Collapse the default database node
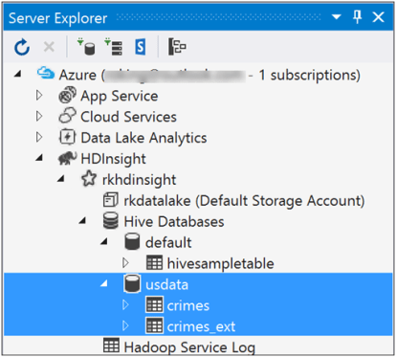 pos(103,242)
